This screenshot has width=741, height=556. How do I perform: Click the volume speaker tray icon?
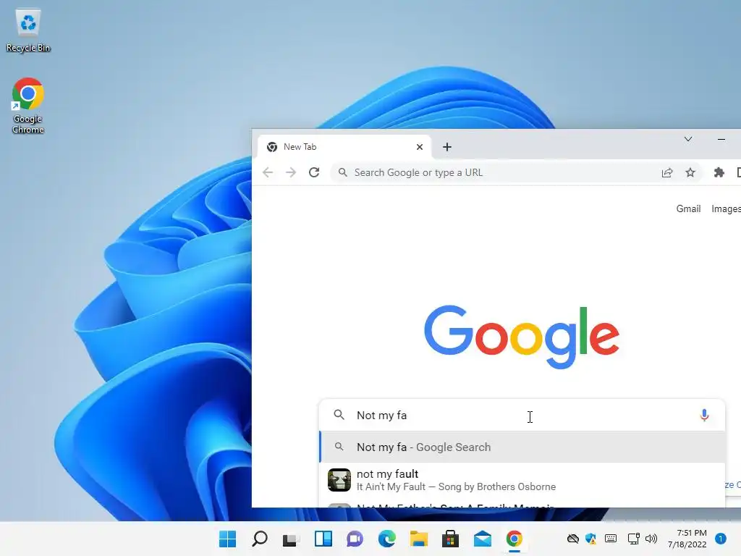pos(651,539)
